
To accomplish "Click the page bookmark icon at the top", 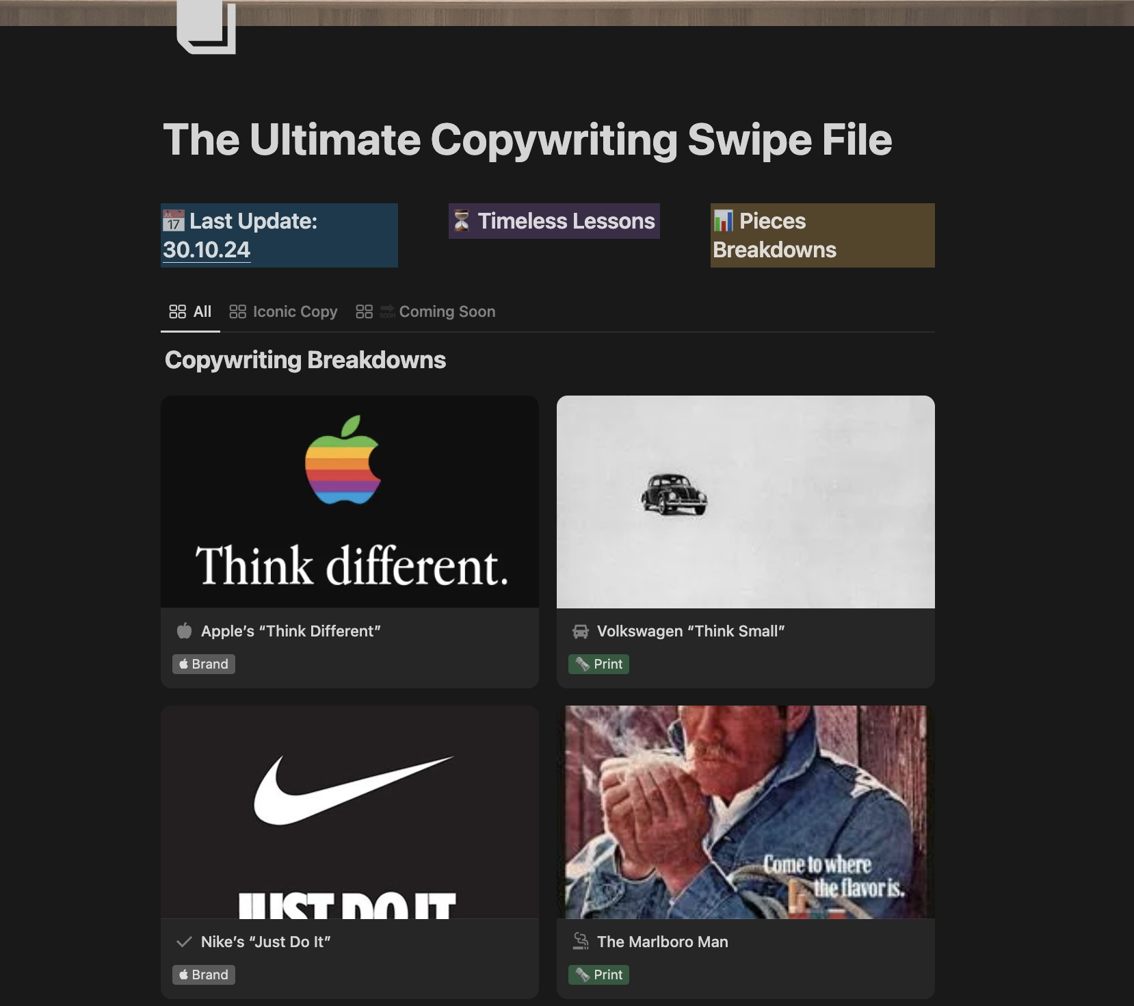I will point(204,29).
